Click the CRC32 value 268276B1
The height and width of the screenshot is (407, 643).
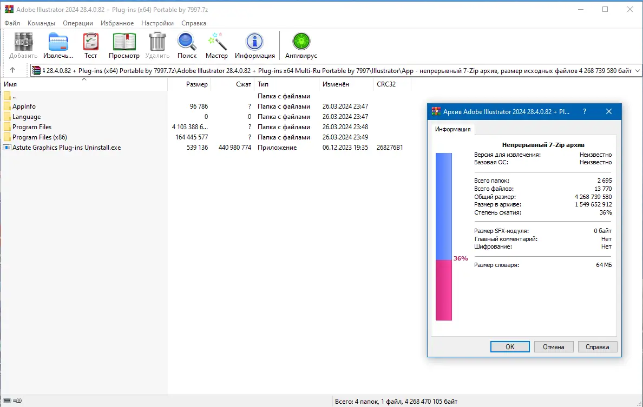click(x=390, y=148)
